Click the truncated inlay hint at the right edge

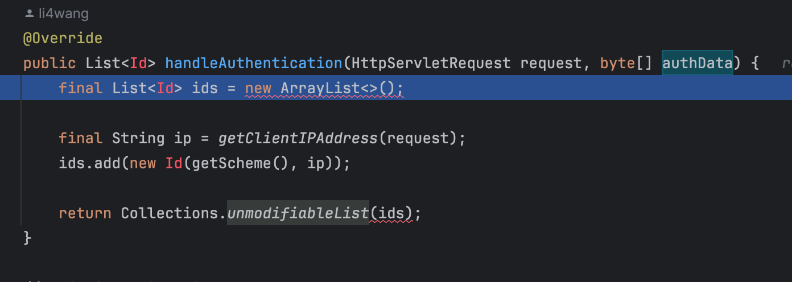786,64
